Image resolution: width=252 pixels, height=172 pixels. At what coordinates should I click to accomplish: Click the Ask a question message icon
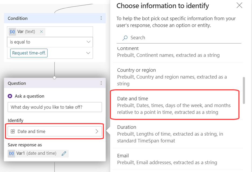[x=10, y=96]
